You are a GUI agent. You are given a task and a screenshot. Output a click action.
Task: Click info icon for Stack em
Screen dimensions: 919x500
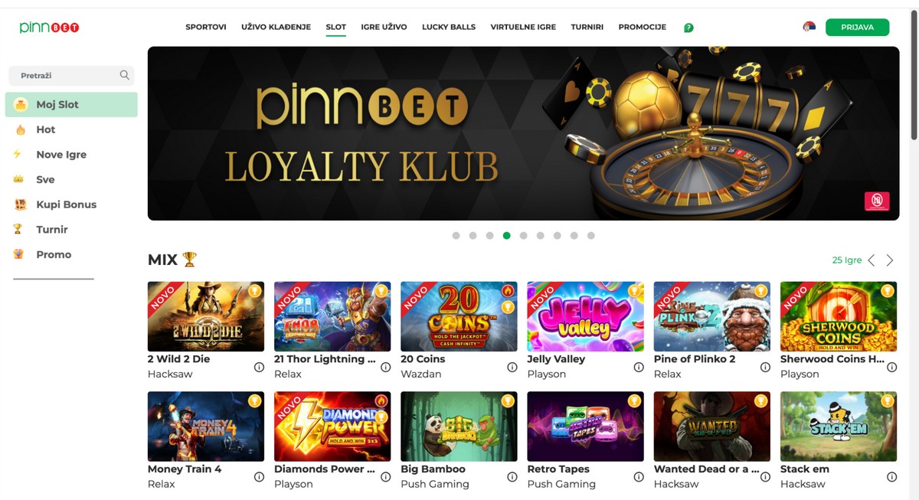(891, 477)
